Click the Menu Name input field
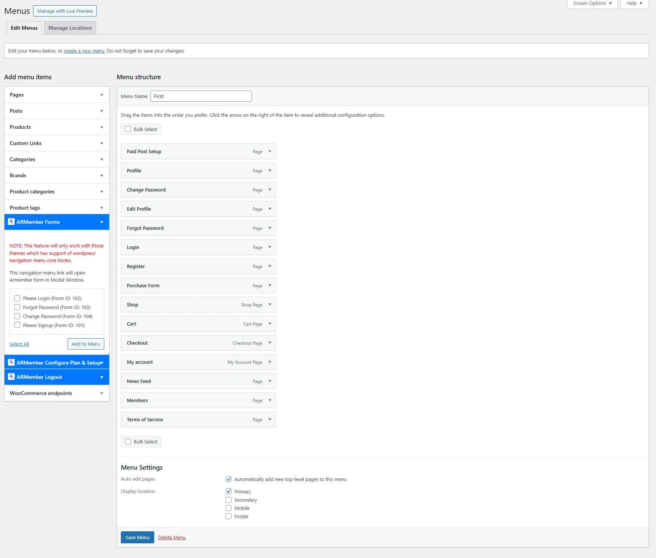The width and height of the screenshot is (656, 558). click(201, 96)
